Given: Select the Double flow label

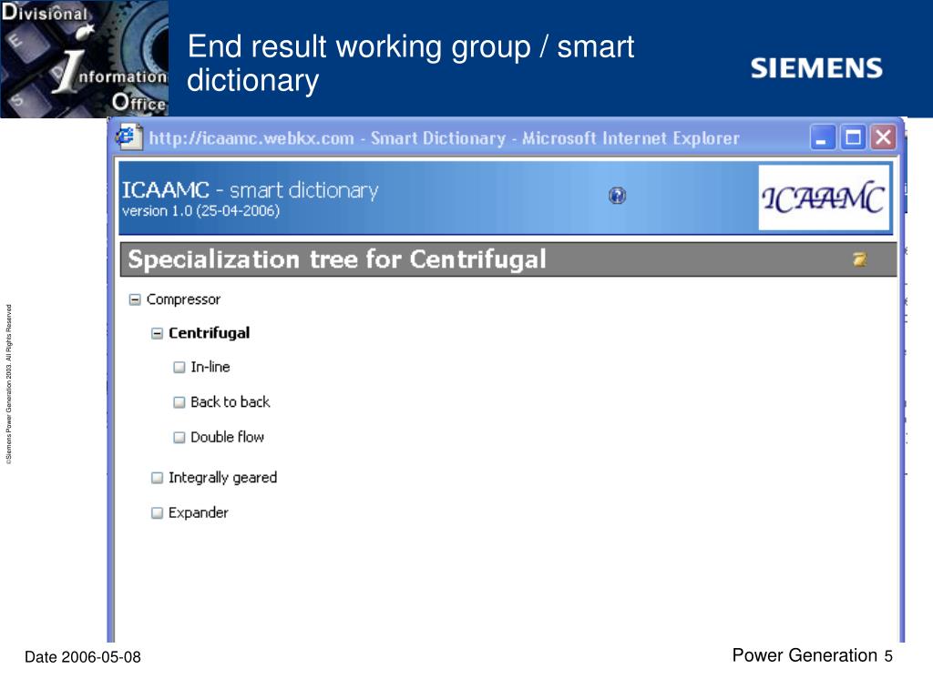Looking at the screenshot, I should click(227, 437).
